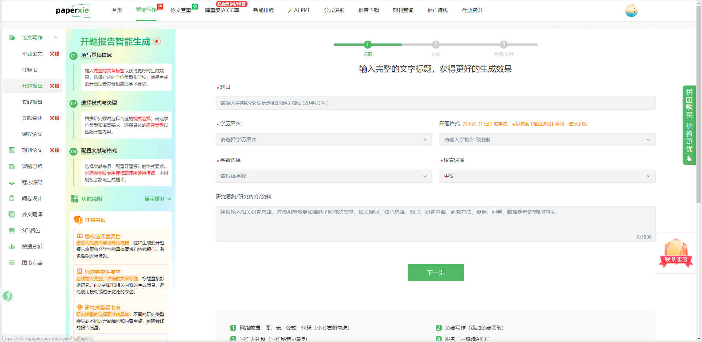Viewport: 702px width, 342px height.
Task: Open the 请选择字数 dropdown
Action: (x=324, y=176)
